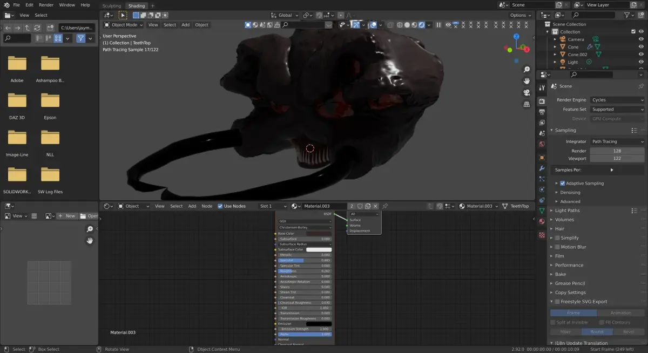Open the World properties red globe icon

[x=542, y=144]
